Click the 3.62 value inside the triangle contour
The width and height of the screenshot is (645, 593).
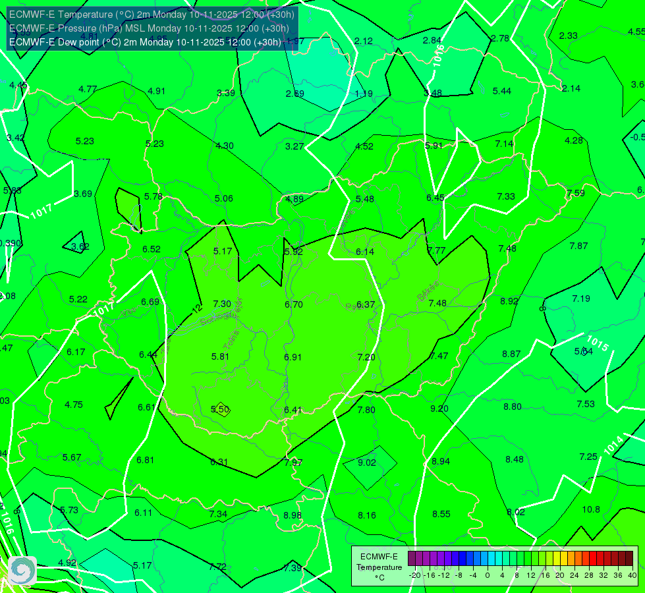coord(80,247)
